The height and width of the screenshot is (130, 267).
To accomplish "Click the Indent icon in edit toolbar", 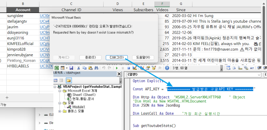I will (x=259, y=68).
